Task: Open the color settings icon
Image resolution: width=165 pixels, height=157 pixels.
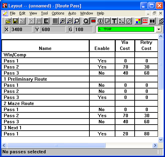Action: (x=138, y=21)
